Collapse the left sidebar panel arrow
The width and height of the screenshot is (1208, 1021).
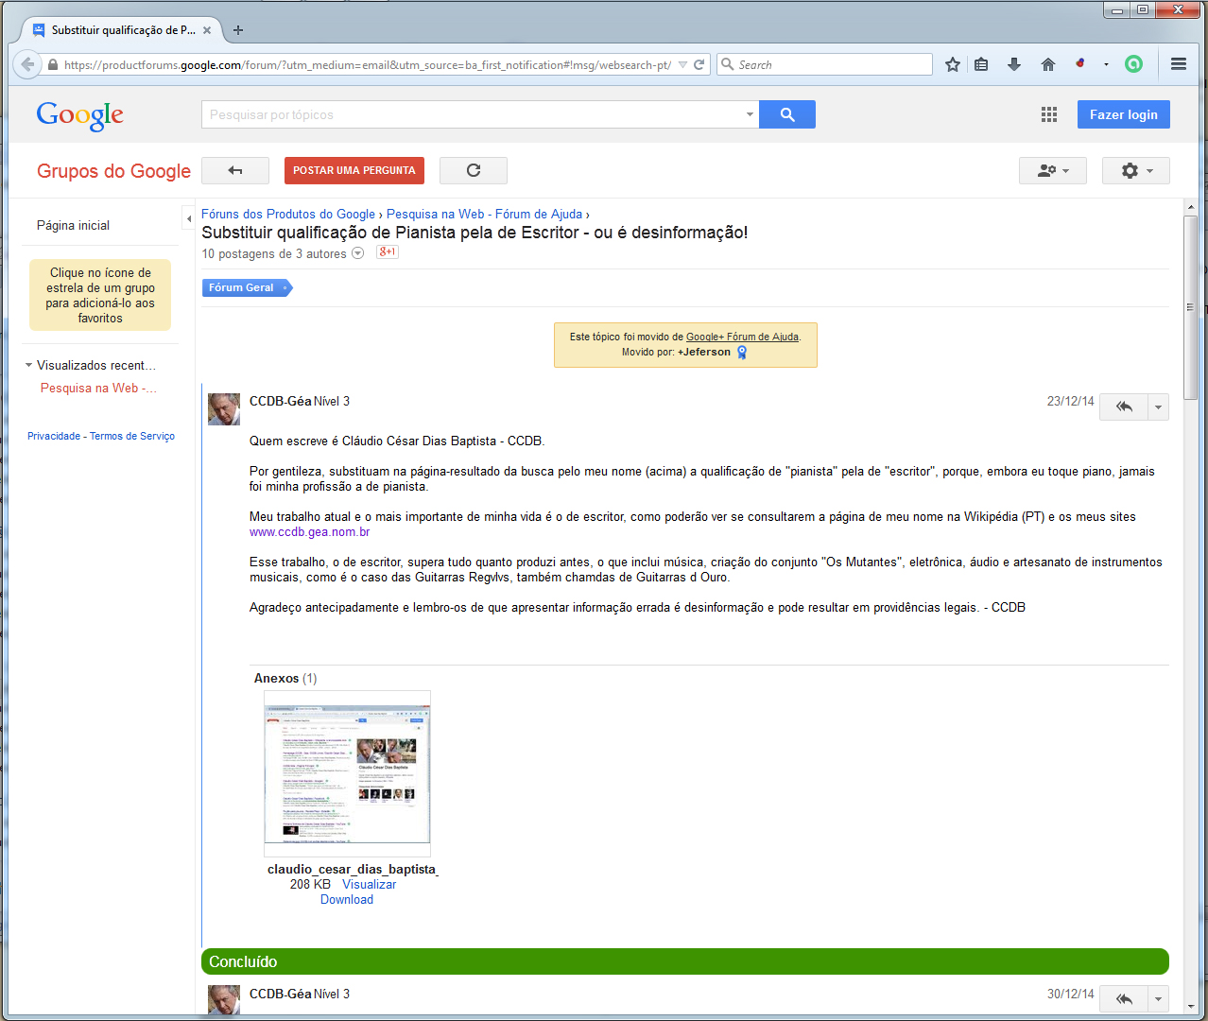point(188,219)
